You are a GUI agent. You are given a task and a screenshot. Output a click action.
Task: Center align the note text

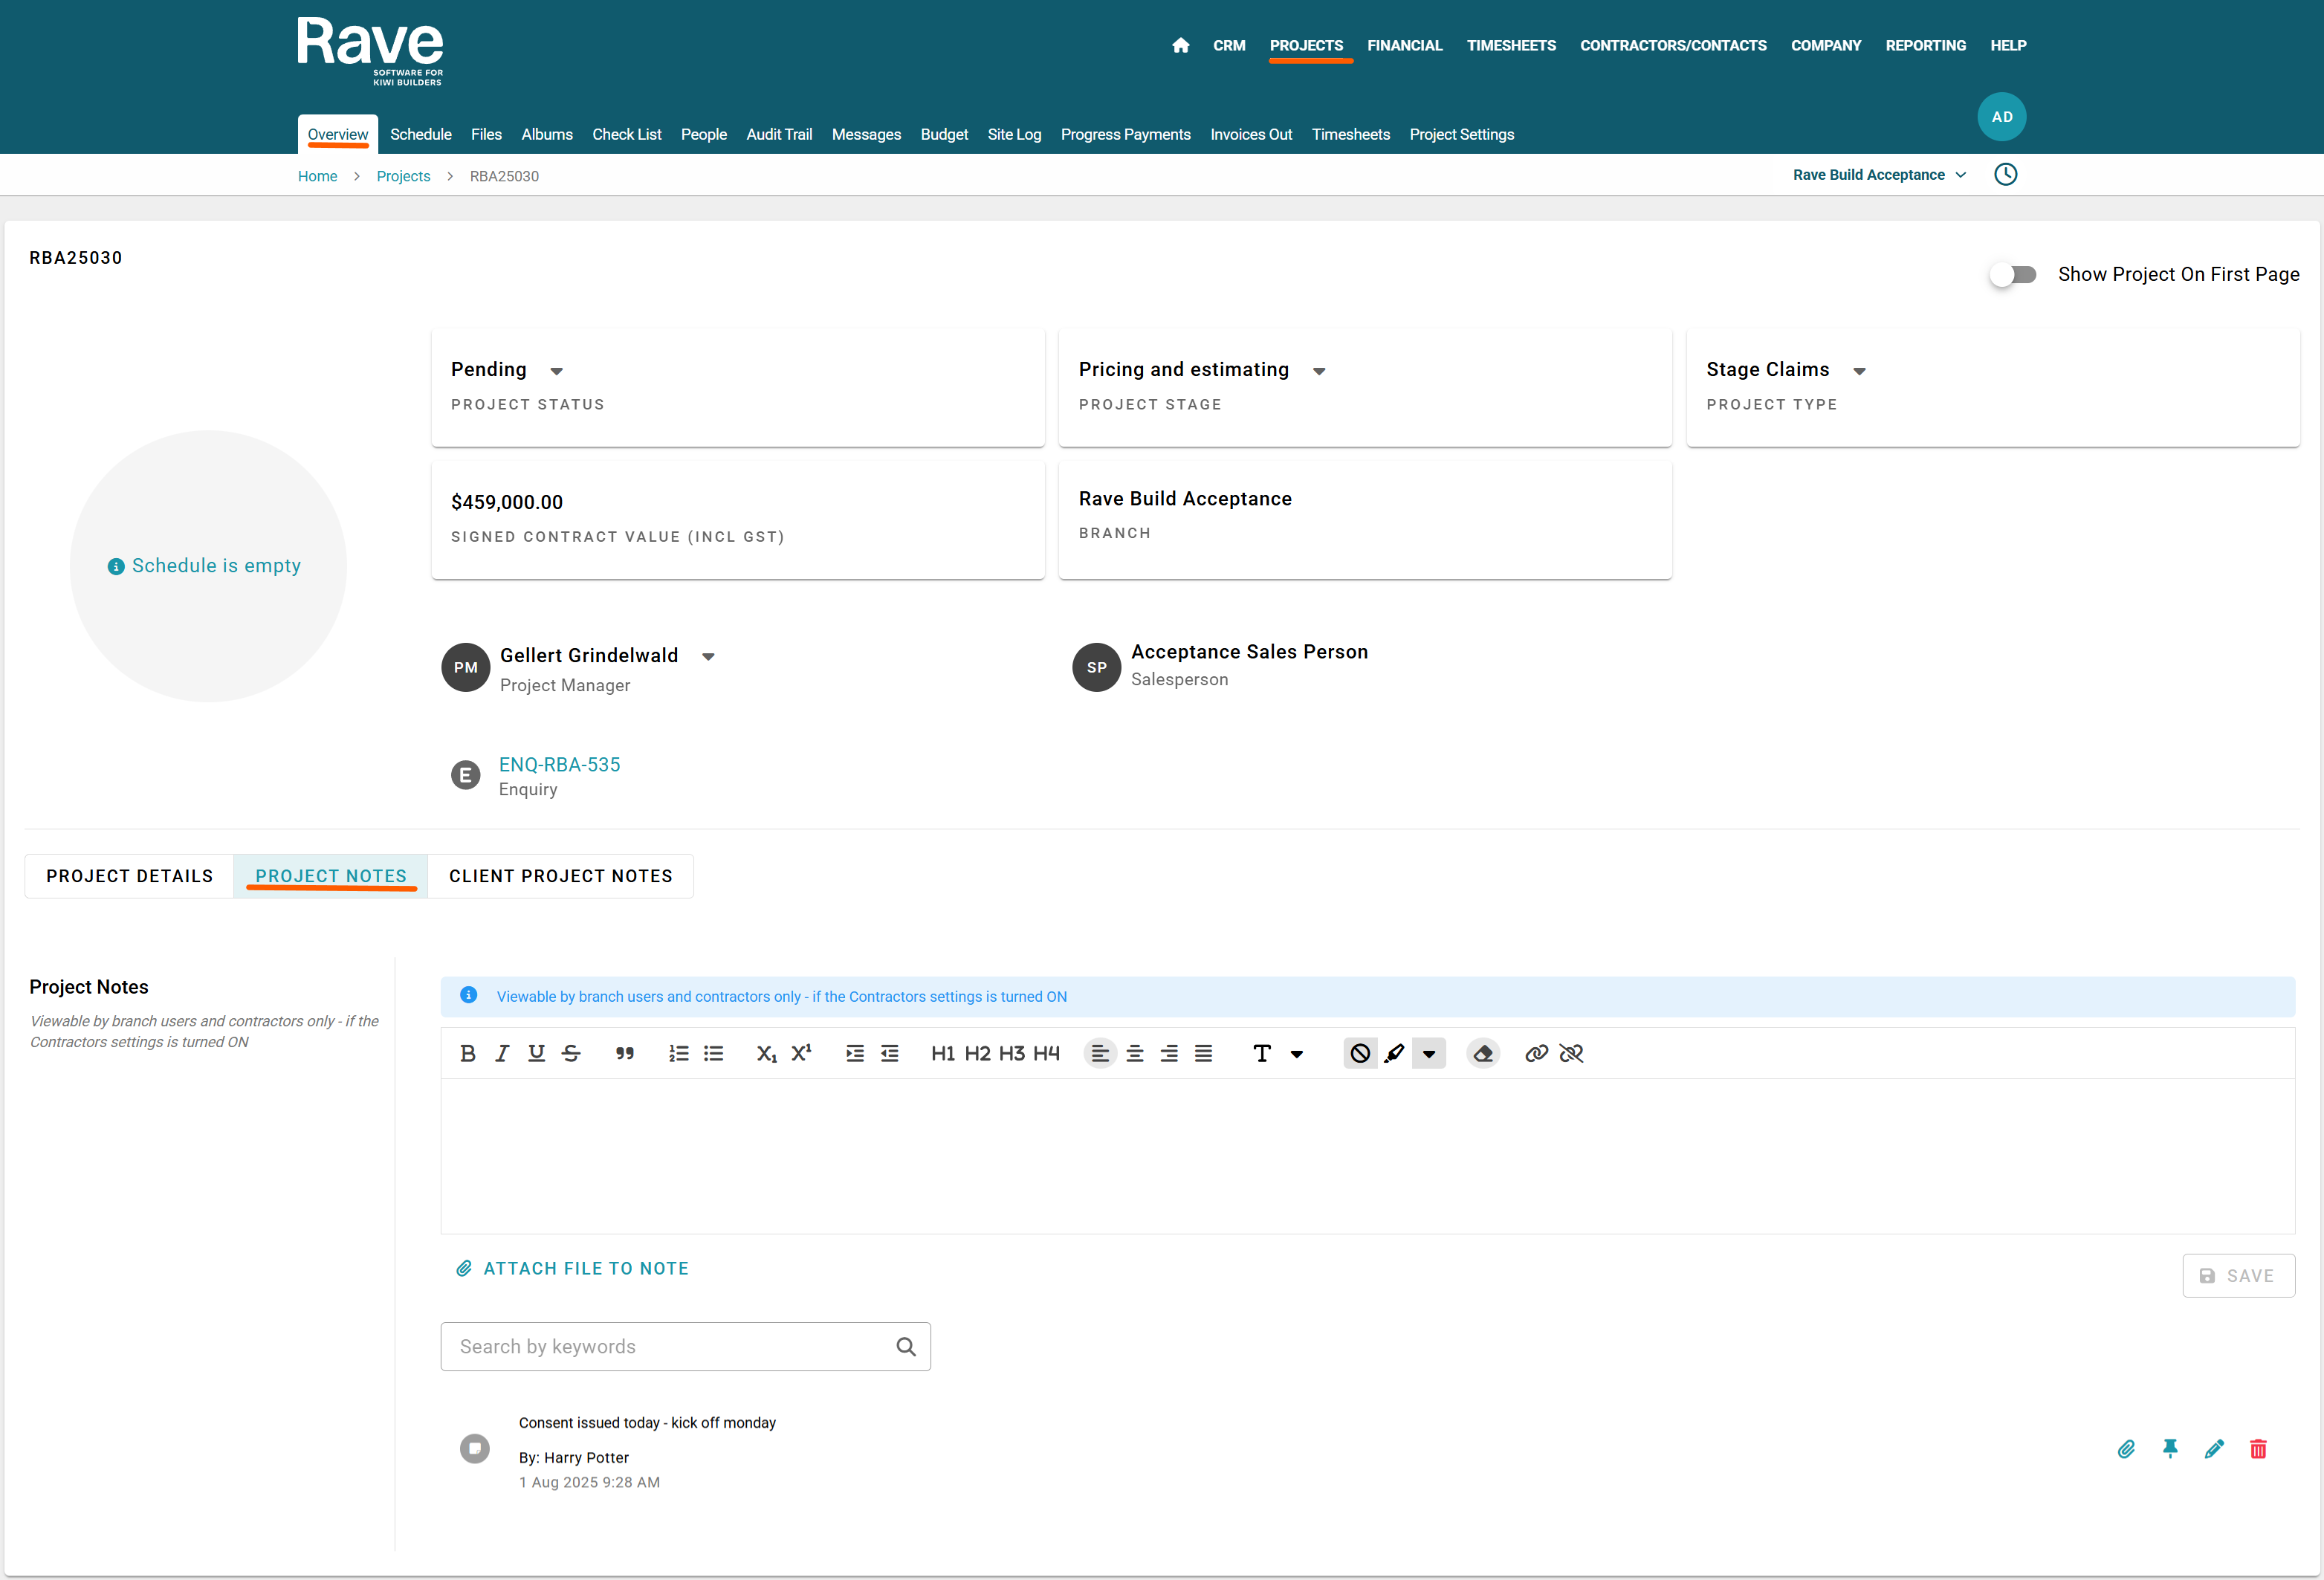click(x=1135, y=1053)
